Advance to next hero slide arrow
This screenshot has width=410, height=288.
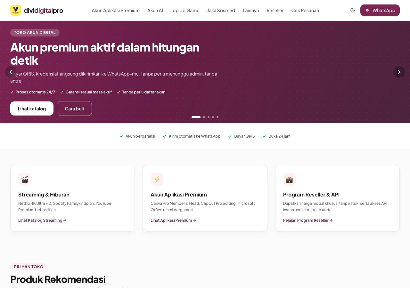point(399,72)
